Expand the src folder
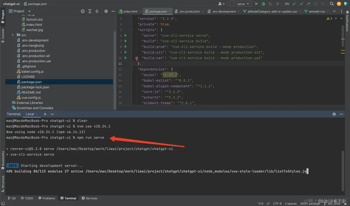The width and height of the screenshot is (350, 206). pos(13,35)
